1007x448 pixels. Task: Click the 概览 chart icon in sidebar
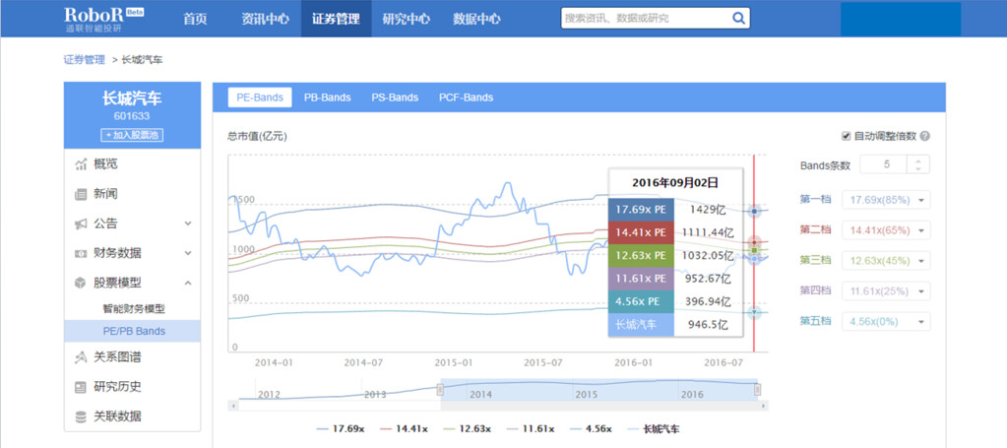81,164
